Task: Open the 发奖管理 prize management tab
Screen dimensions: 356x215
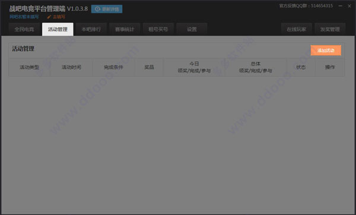Action: coord(330,29)
